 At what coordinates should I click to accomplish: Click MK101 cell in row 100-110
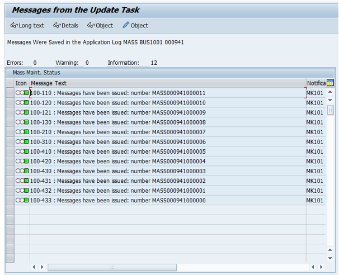(314, 93)
